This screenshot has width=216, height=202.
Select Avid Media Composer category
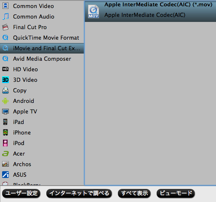[42, 59]
